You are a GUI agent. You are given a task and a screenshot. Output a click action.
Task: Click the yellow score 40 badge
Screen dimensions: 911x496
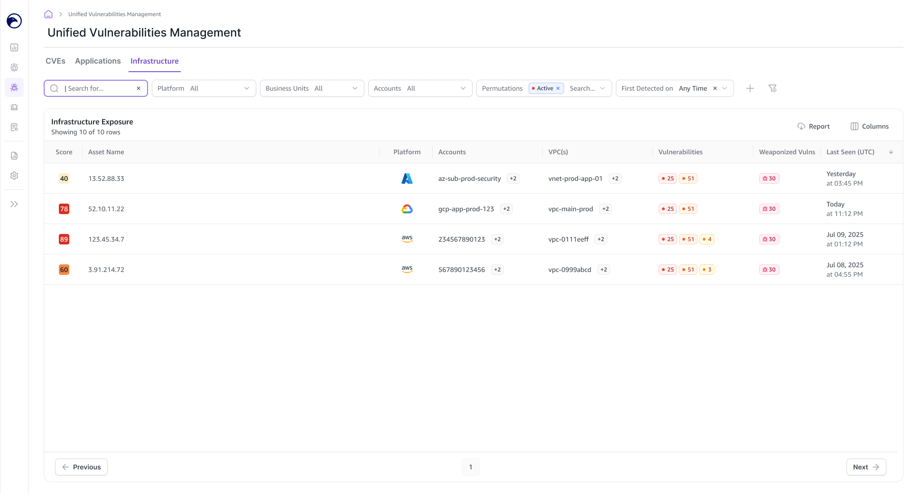[x=64, y=178]
